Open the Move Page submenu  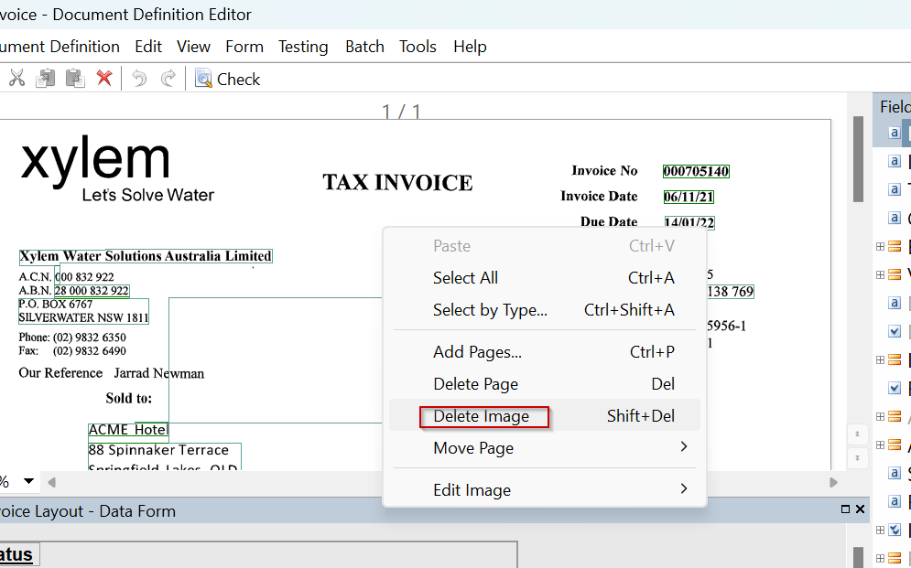545,448
